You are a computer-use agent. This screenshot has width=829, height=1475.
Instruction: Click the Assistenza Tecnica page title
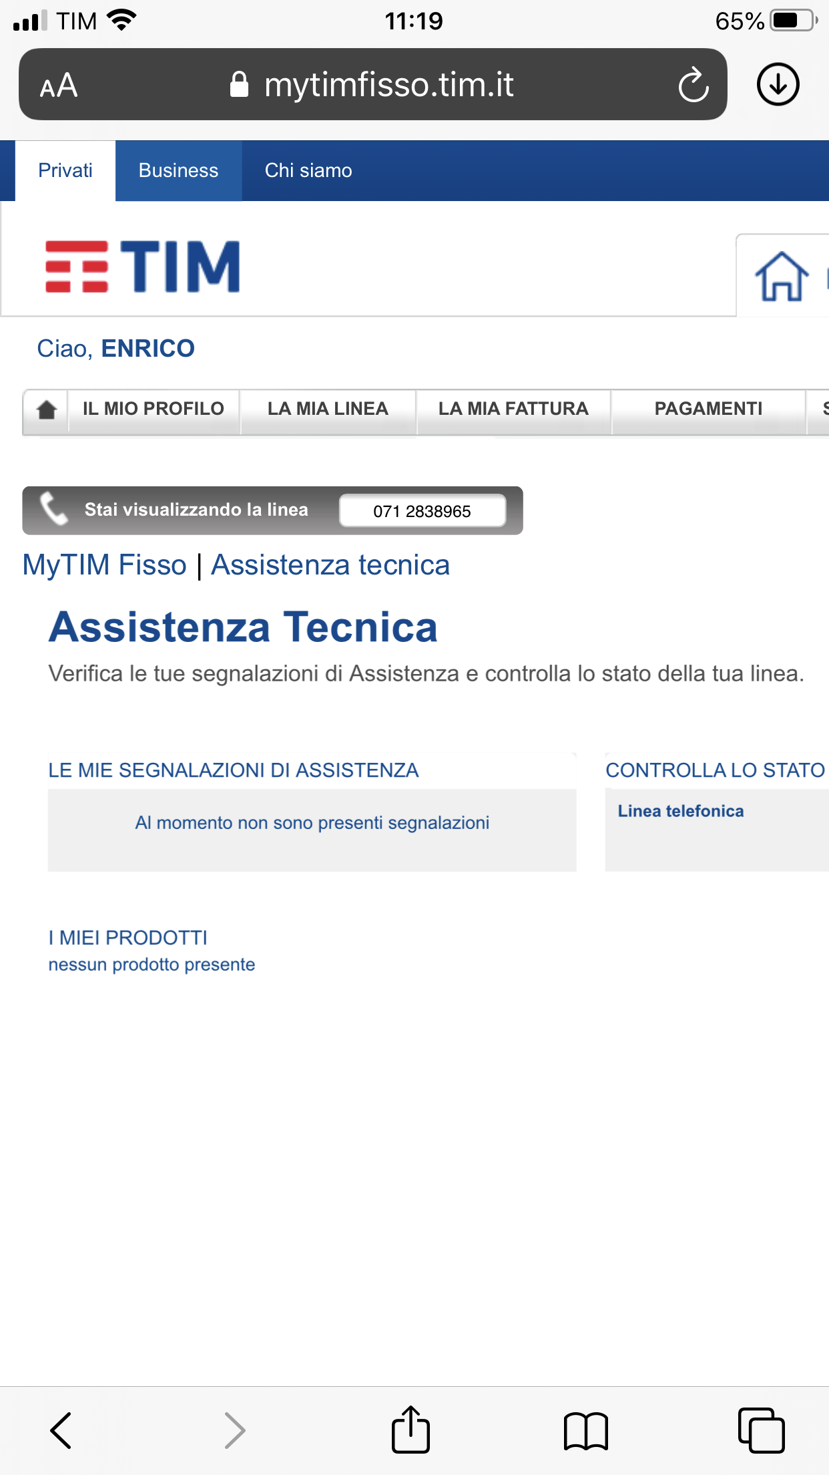point(244,627)
